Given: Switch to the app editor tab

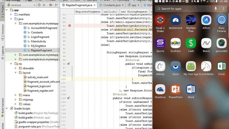Looking at the screenshot, I should 133,5.
